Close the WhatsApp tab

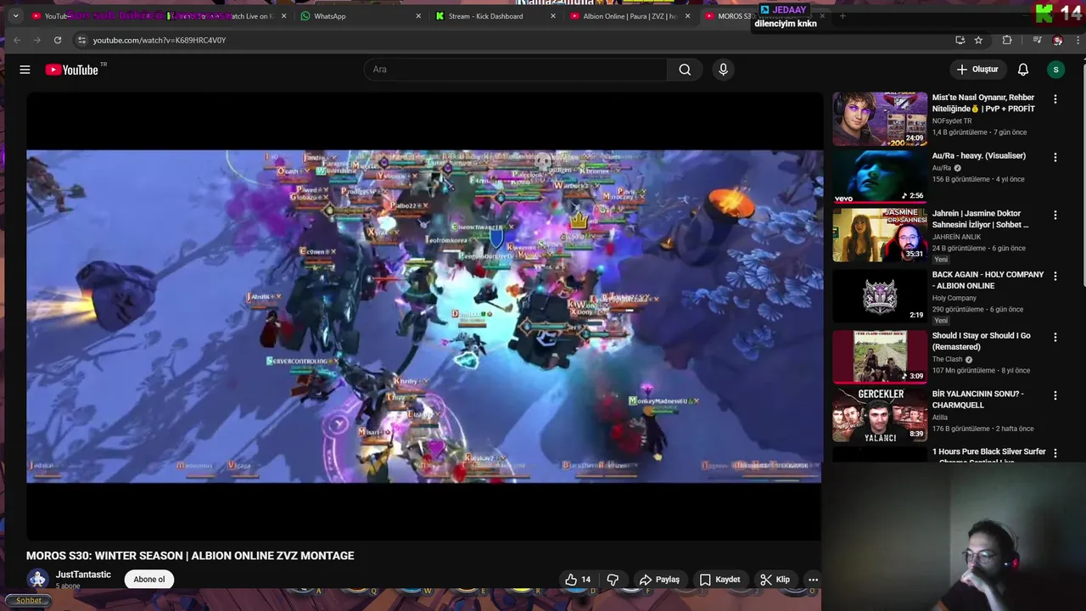tap(418, 16)
